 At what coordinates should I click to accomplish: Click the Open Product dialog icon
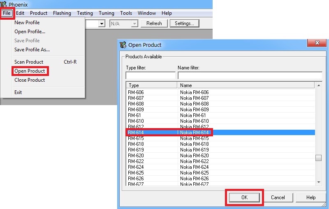pos(123,45)
